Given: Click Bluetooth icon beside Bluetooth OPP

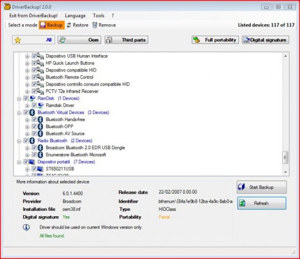Looking at the screenshot, I should 40,127.
